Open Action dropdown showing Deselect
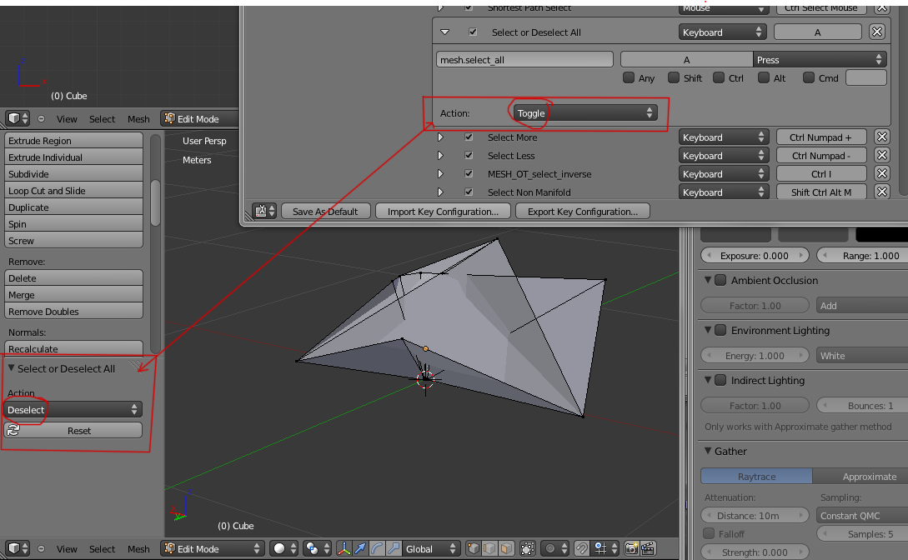 coord(73,410)
